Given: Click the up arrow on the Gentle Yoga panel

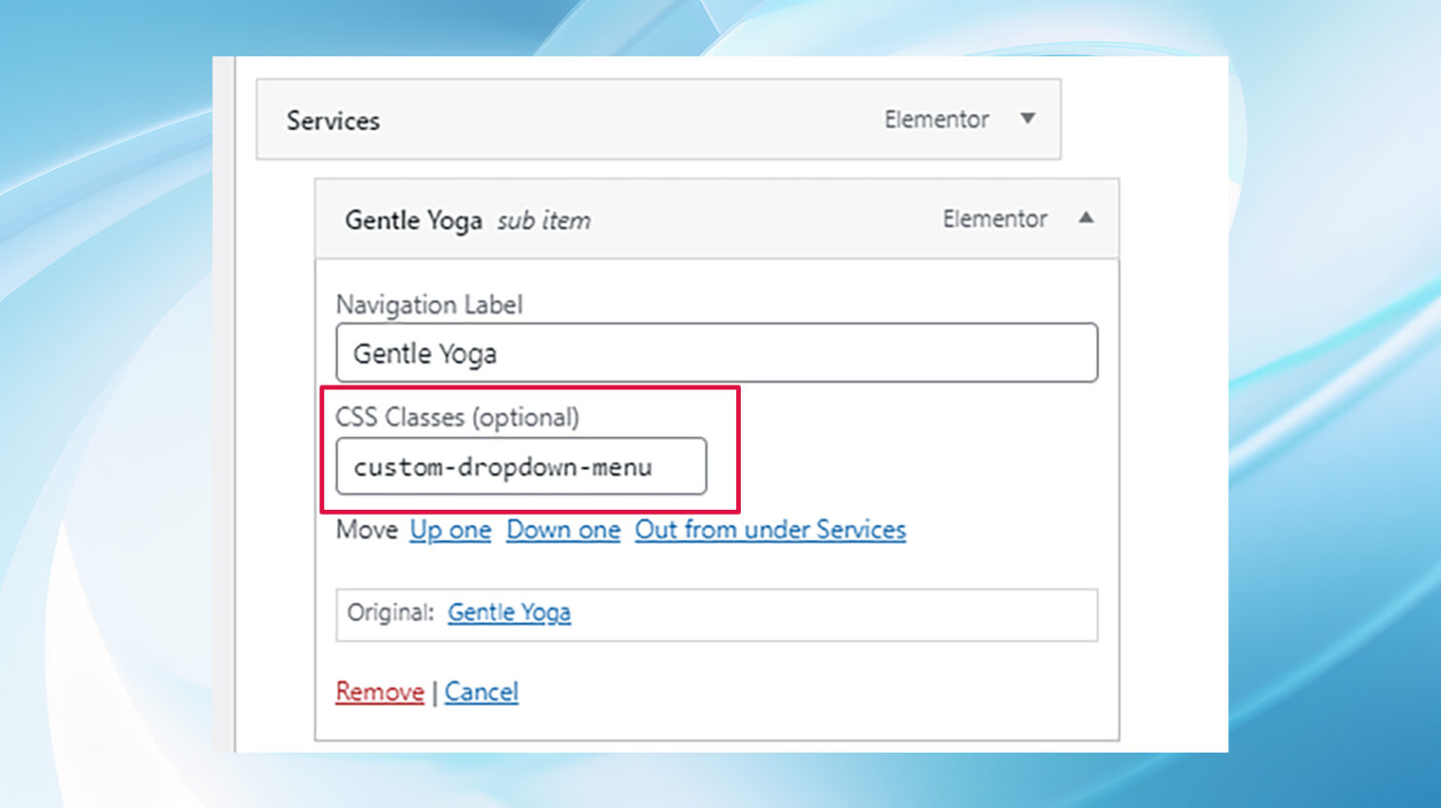Looking at the screenshot, I should pyautogui.click(x=1088, y=219).
